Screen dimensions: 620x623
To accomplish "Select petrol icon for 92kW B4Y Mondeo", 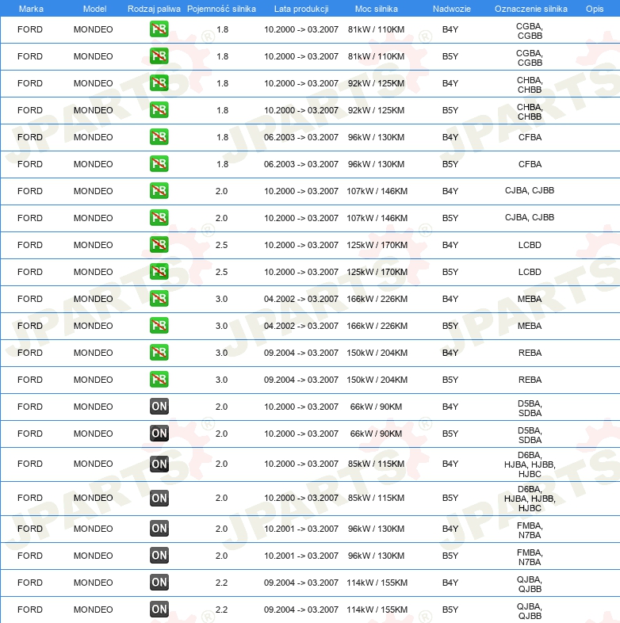I will coord(159,83).
